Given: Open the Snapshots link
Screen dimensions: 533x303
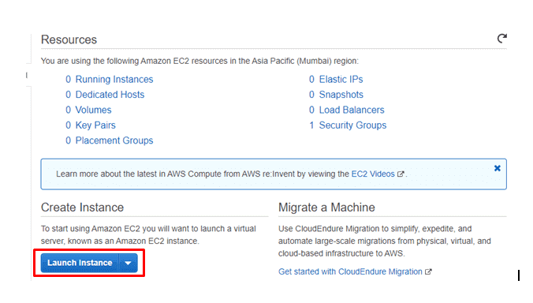Looking at the screenshot, I should 341,95.
